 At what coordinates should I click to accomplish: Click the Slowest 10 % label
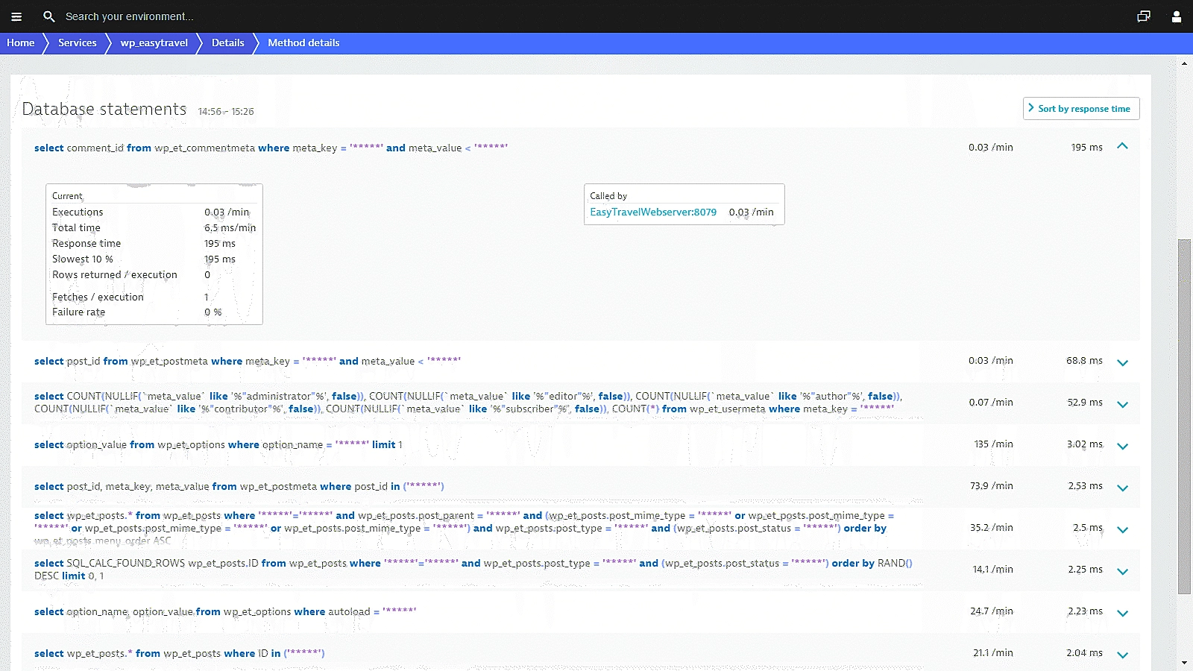tap(83, 259)
